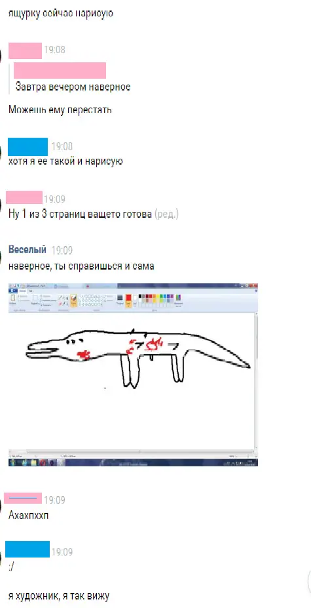Select the red Color 1 swatch
Image resolution: width=311 pixels, height=608 pixels.
point(128,299)
